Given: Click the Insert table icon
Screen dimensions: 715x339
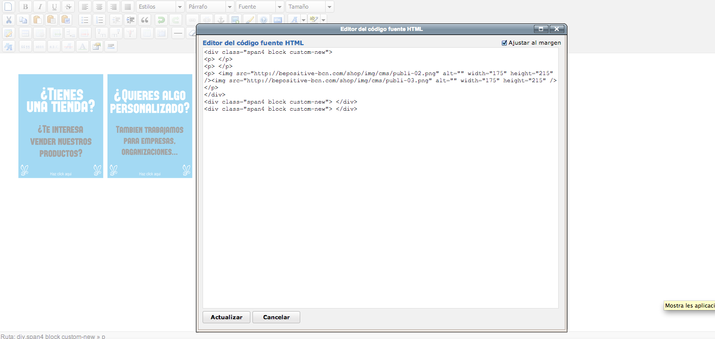Looking at the screenshot, I should (8, 33).
